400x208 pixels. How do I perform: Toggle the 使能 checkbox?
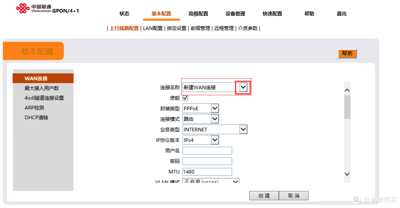point(185,98)
